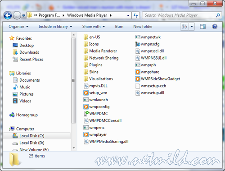Select the en-US folder icon
The image size is (225, 171).
click(86, 37)
